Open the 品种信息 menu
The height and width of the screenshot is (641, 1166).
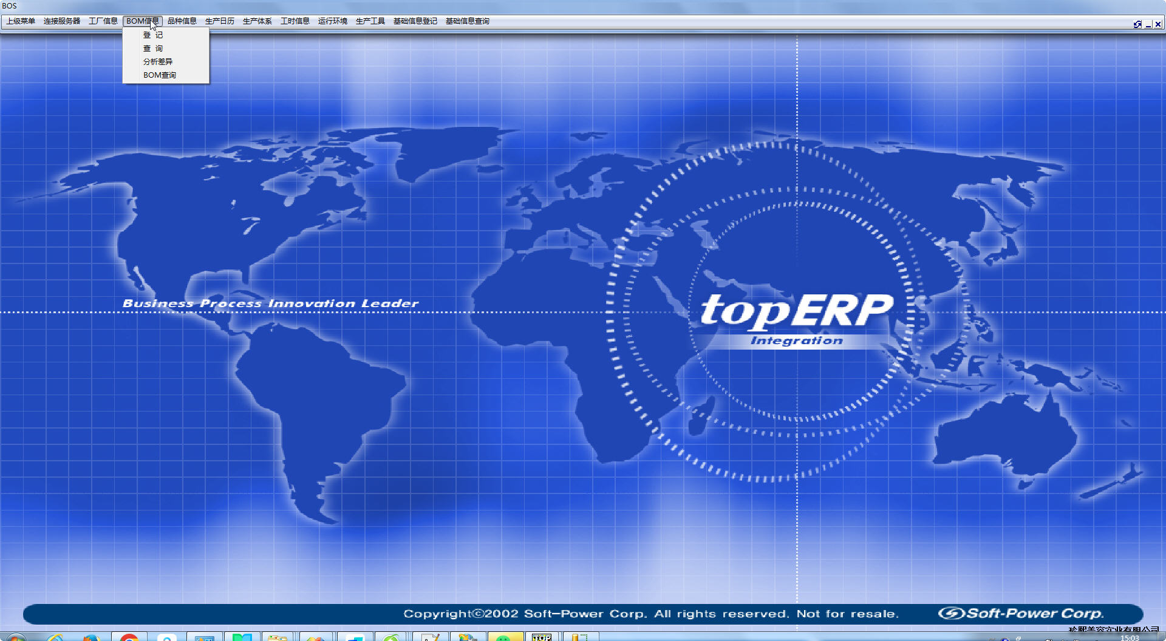[x=182, y=21]
